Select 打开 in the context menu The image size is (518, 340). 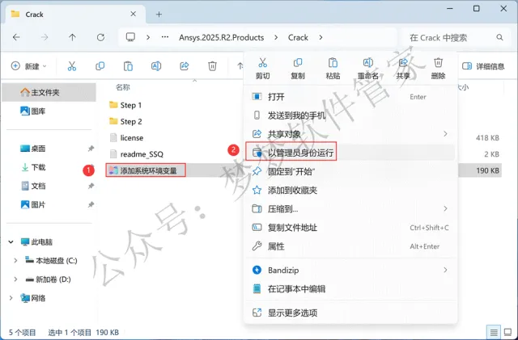coord(350,97)
